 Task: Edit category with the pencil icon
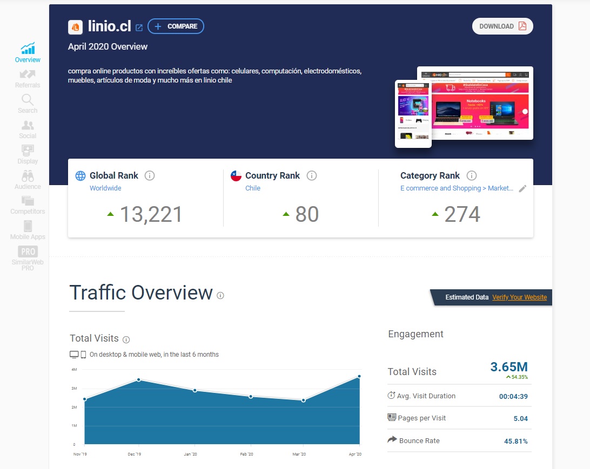click(522, 189)
